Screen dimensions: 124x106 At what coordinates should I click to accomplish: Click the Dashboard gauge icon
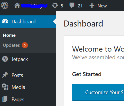click(x=5, y=21)
